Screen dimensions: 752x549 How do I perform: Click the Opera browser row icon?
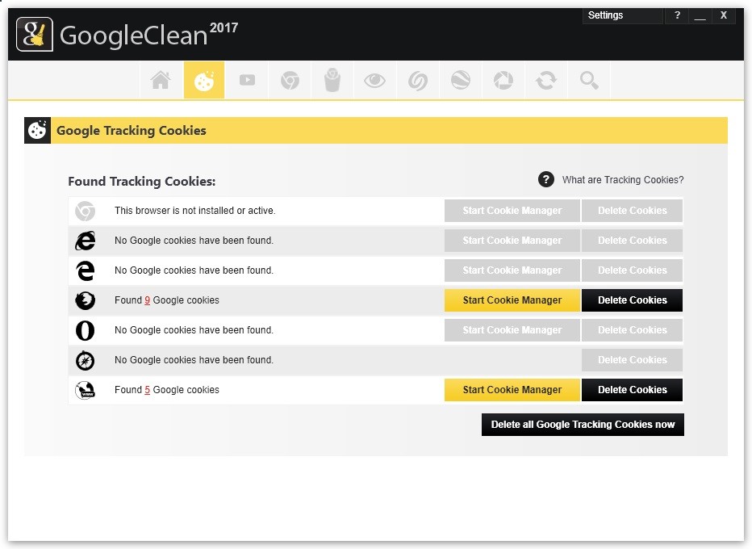[x=86, y=330]
